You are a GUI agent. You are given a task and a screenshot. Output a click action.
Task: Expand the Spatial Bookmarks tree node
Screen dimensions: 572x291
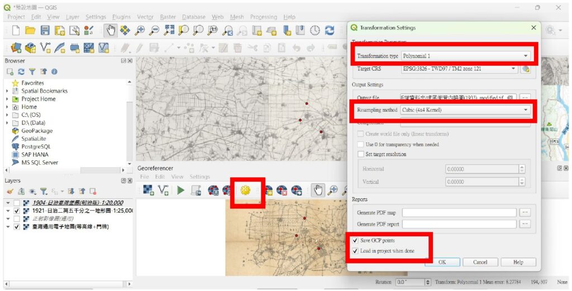(7, 91)
